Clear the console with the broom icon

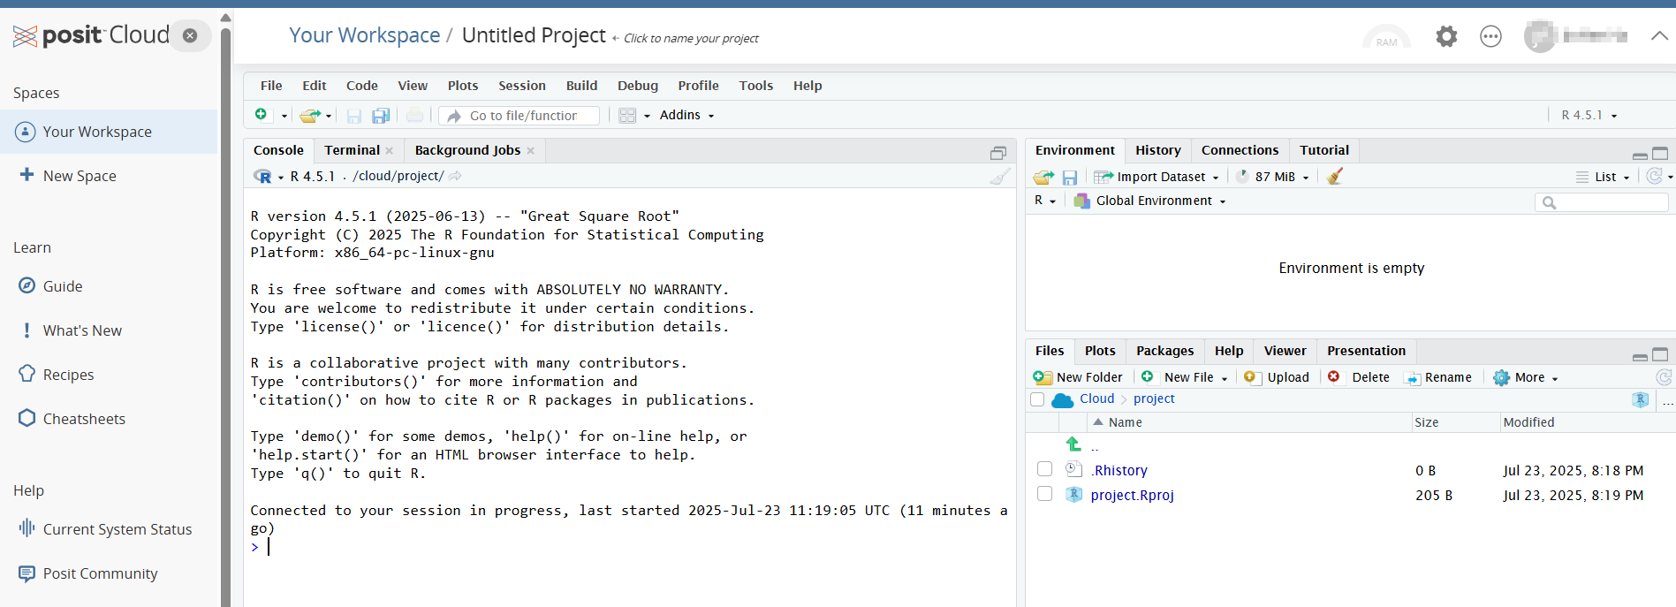click(1000, 177)
